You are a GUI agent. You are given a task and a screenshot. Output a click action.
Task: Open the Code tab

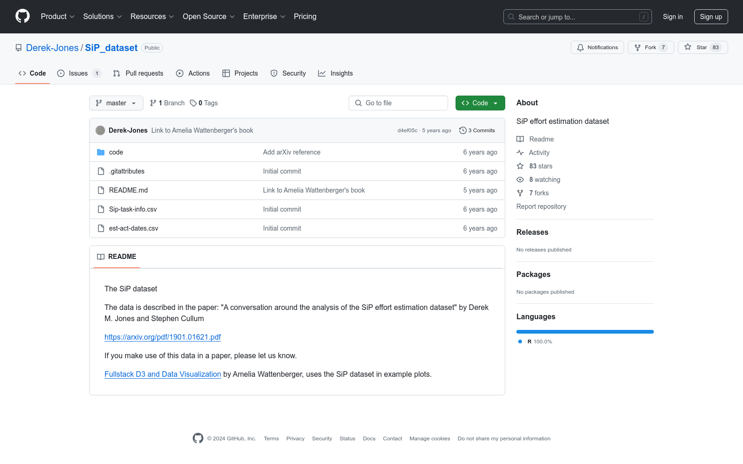point(33,73)
